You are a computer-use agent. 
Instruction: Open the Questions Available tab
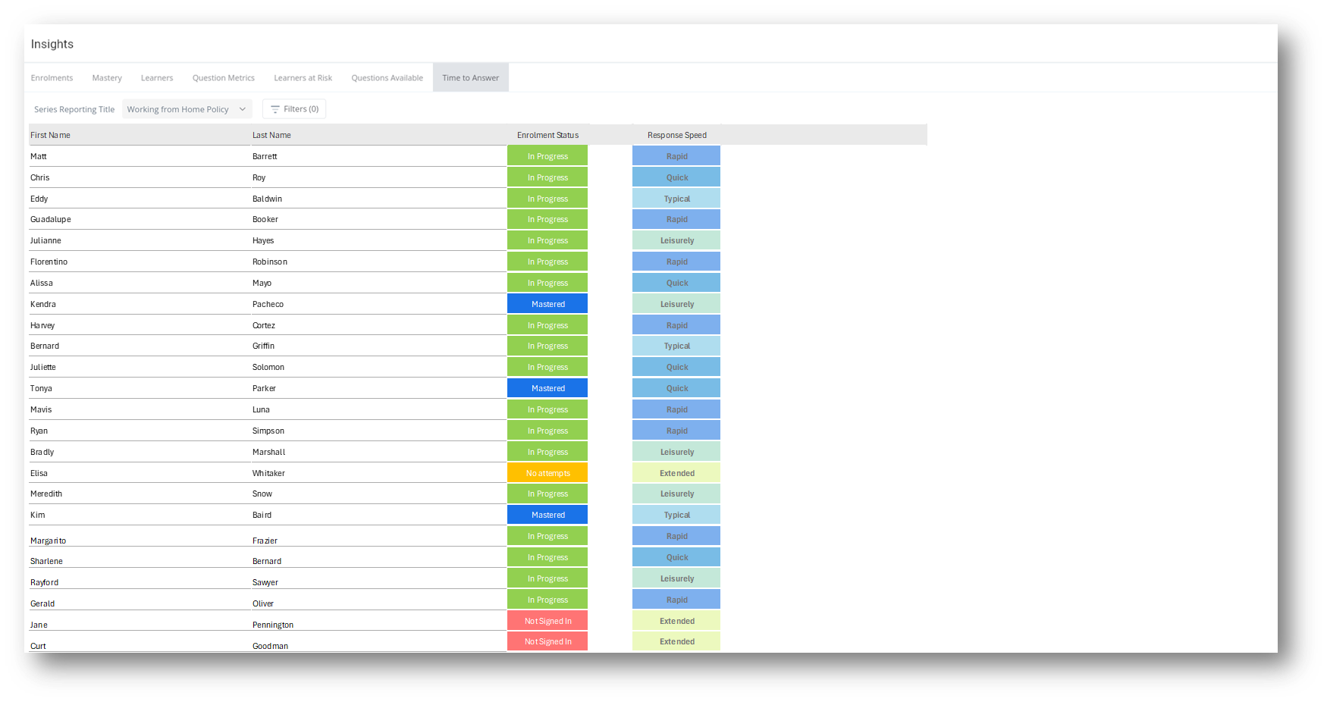[387, 78]
